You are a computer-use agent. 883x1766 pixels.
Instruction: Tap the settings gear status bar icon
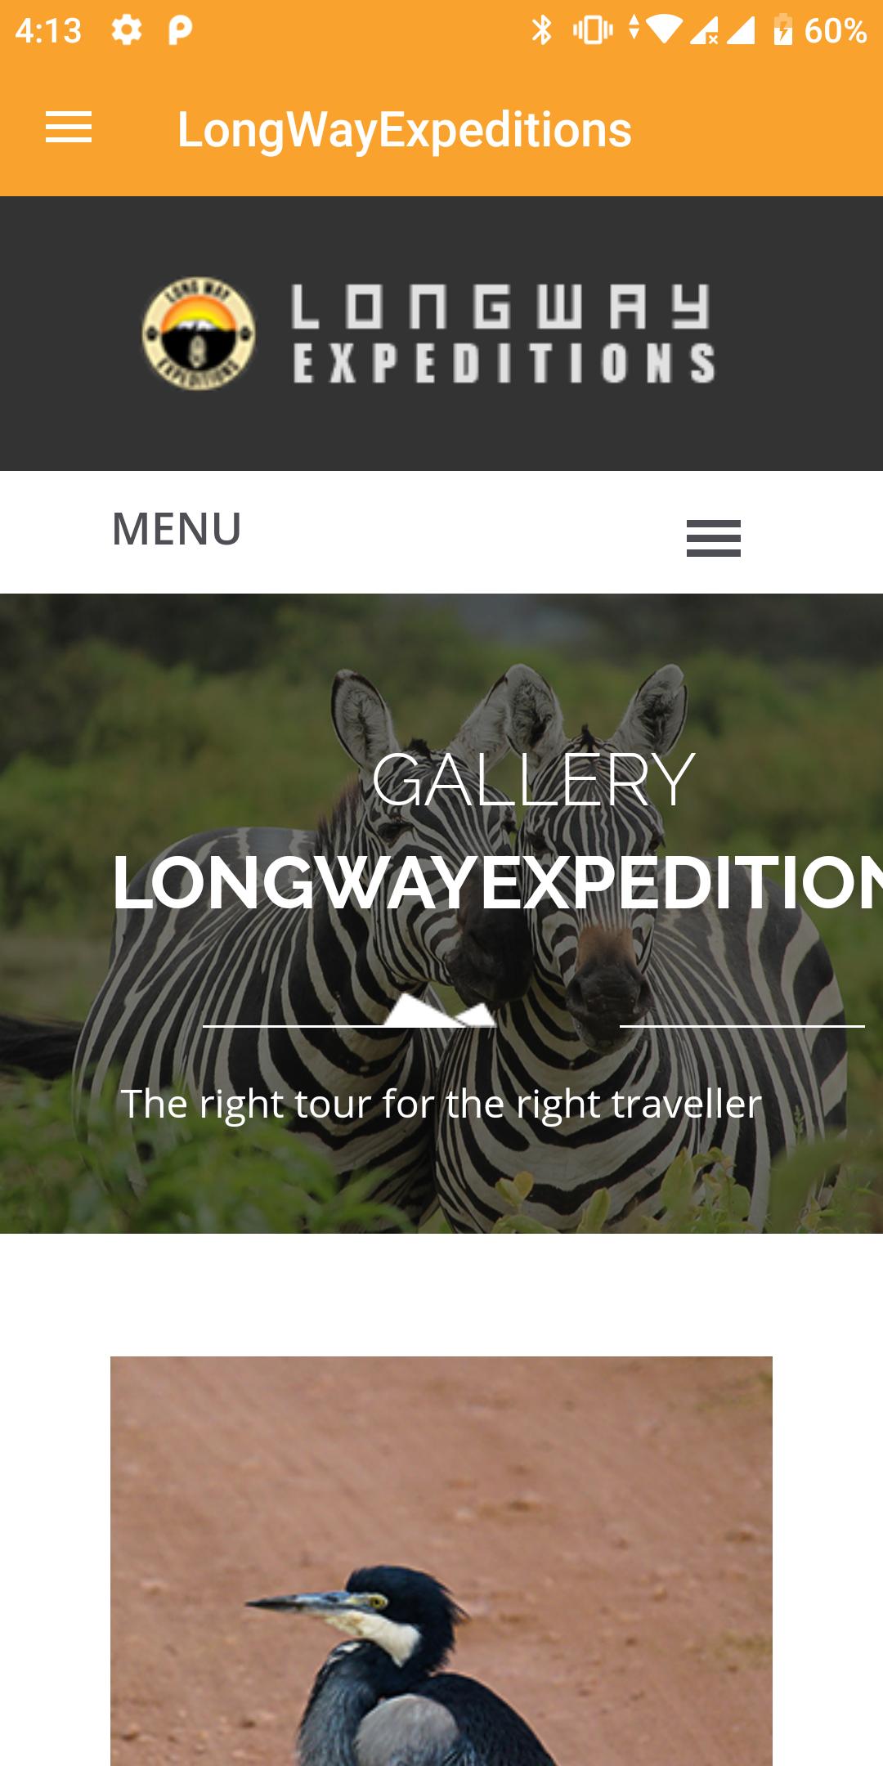127,30
